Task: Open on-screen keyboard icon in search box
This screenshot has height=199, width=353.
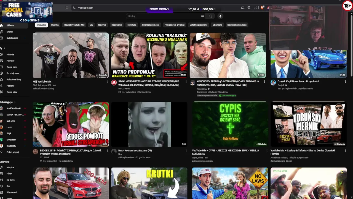Action: click(203, 16)
